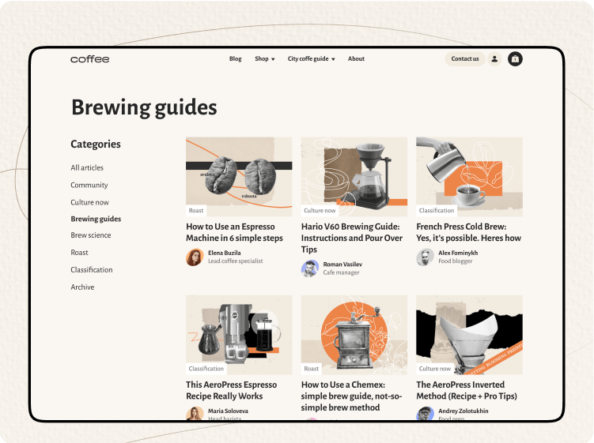Expand the Shop dropdown menu
594x443 pixels.
click(x=264, y=59)
